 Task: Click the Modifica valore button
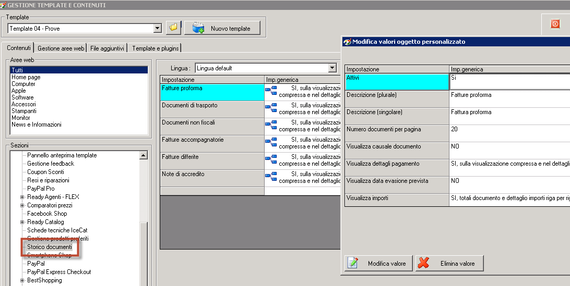point(378,263)
